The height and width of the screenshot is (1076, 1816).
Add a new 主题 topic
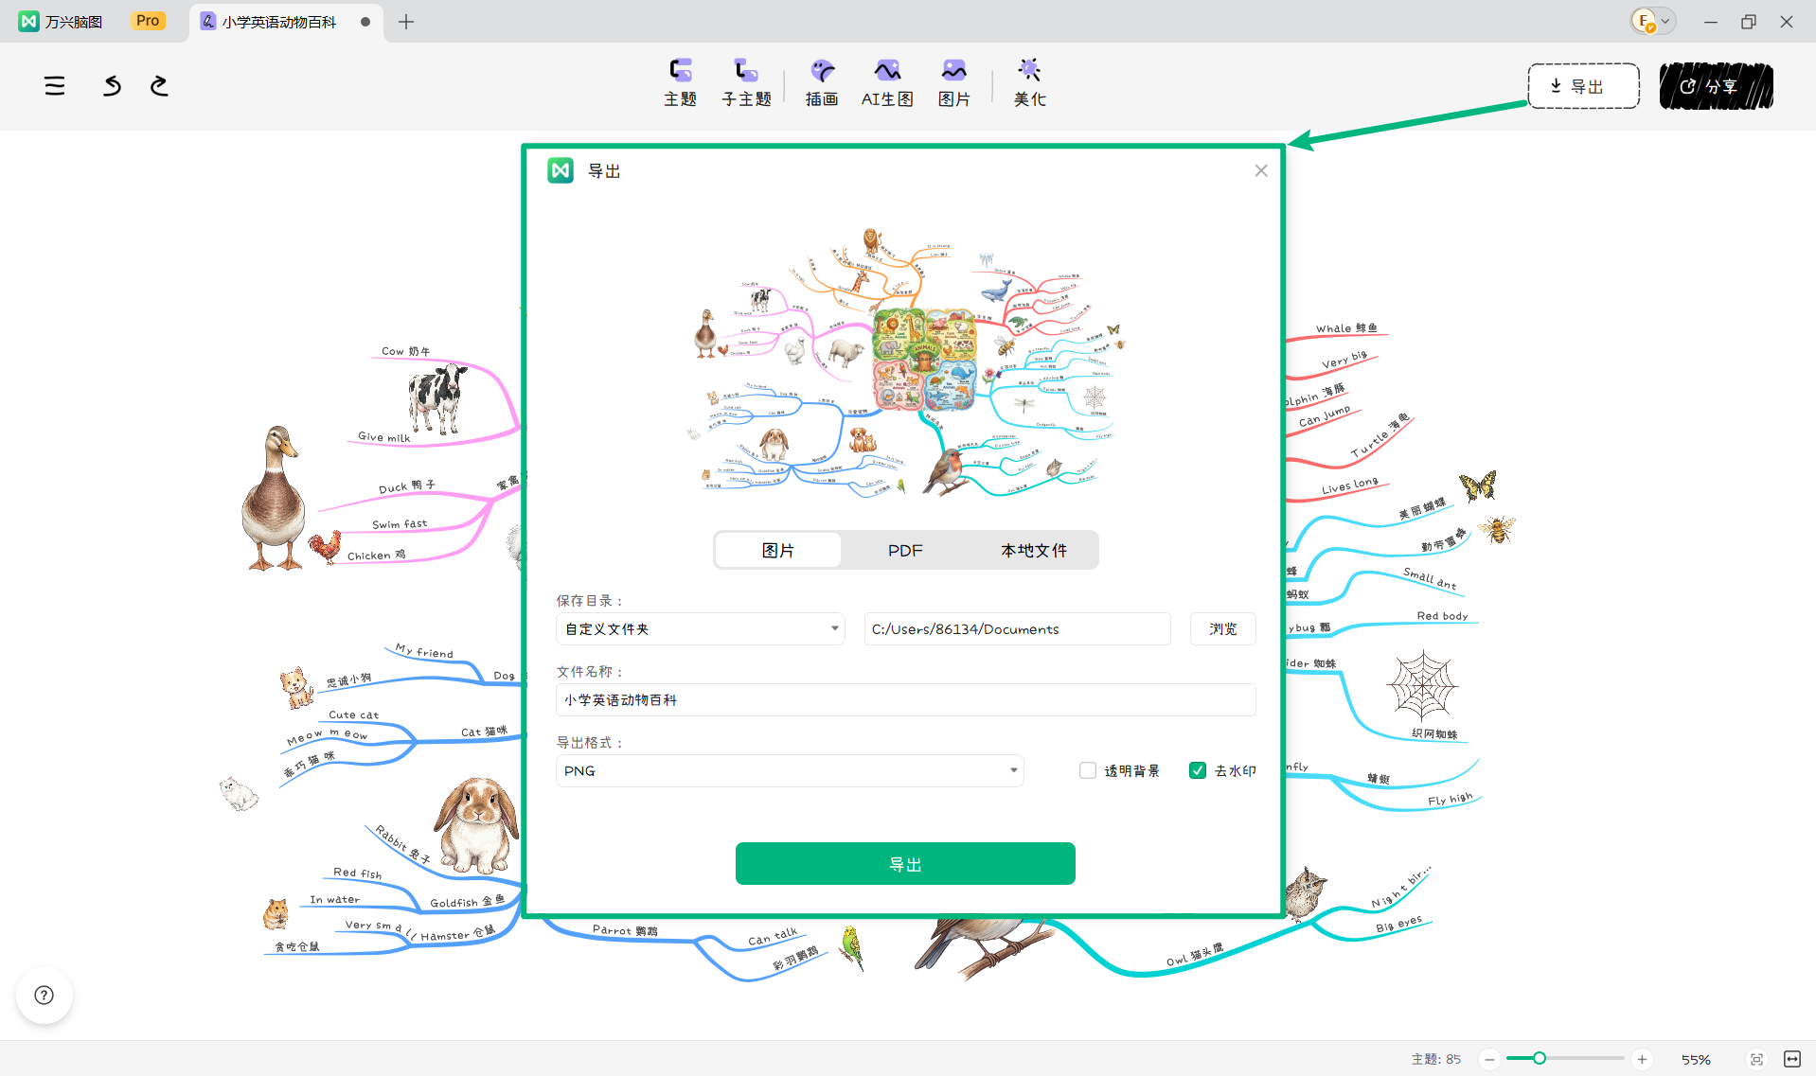pos(680,83)
